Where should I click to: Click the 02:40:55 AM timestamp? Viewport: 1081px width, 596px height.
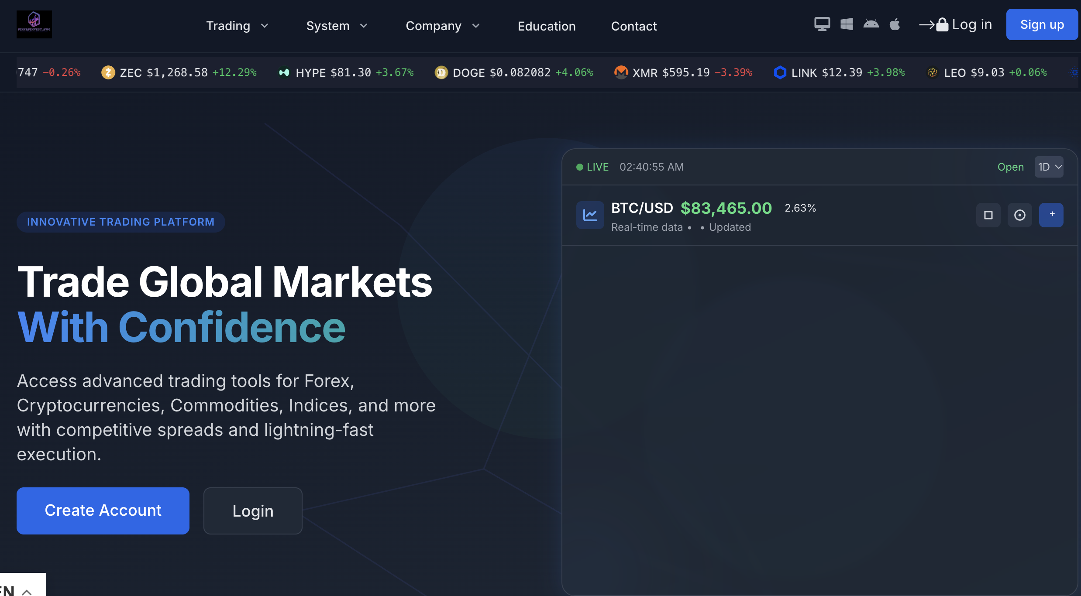coord(651,167)
